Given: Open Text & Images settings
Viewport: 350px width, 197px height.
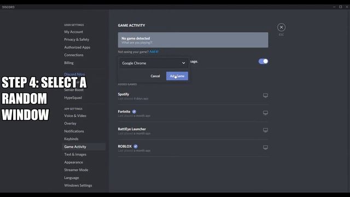Looking at the screenshot, I should pos(75,154).
